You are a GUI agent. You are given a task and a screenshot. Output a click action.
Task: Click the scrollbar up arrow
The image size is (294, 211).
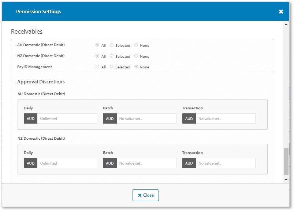click(286, 24)
